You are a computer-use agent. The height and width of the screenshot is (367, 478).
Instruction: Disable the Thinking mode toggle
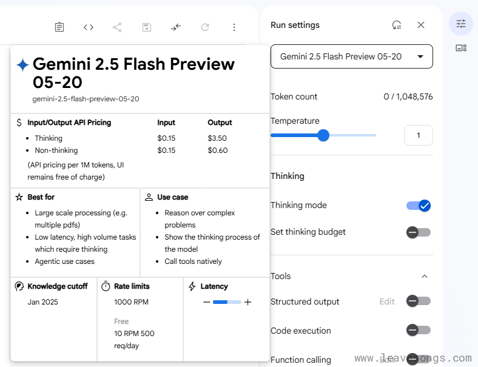pos(419,206)
